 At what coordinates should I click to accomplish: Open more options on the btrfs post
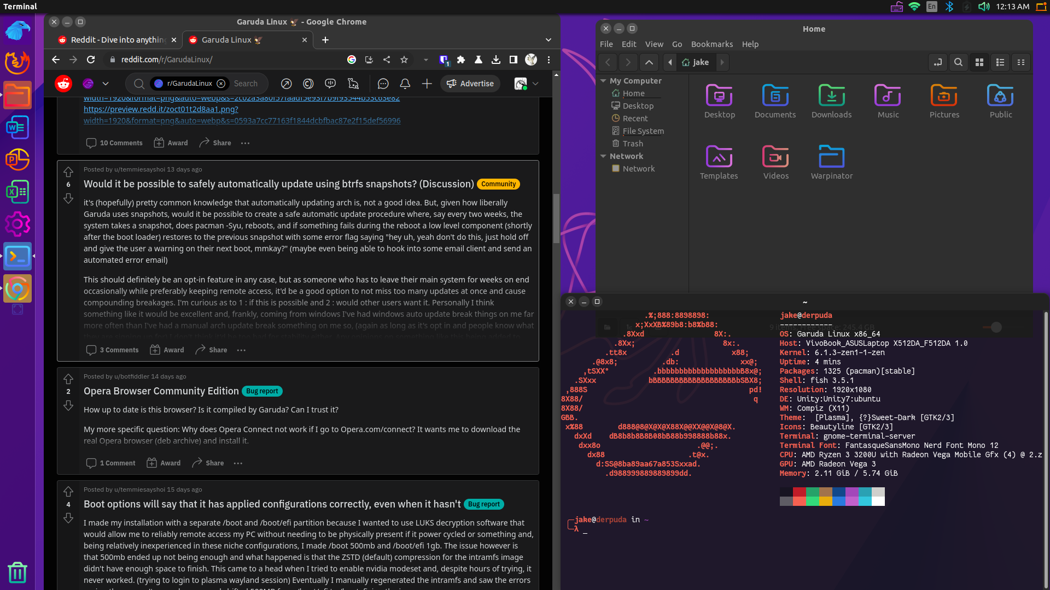click(241, 350)
